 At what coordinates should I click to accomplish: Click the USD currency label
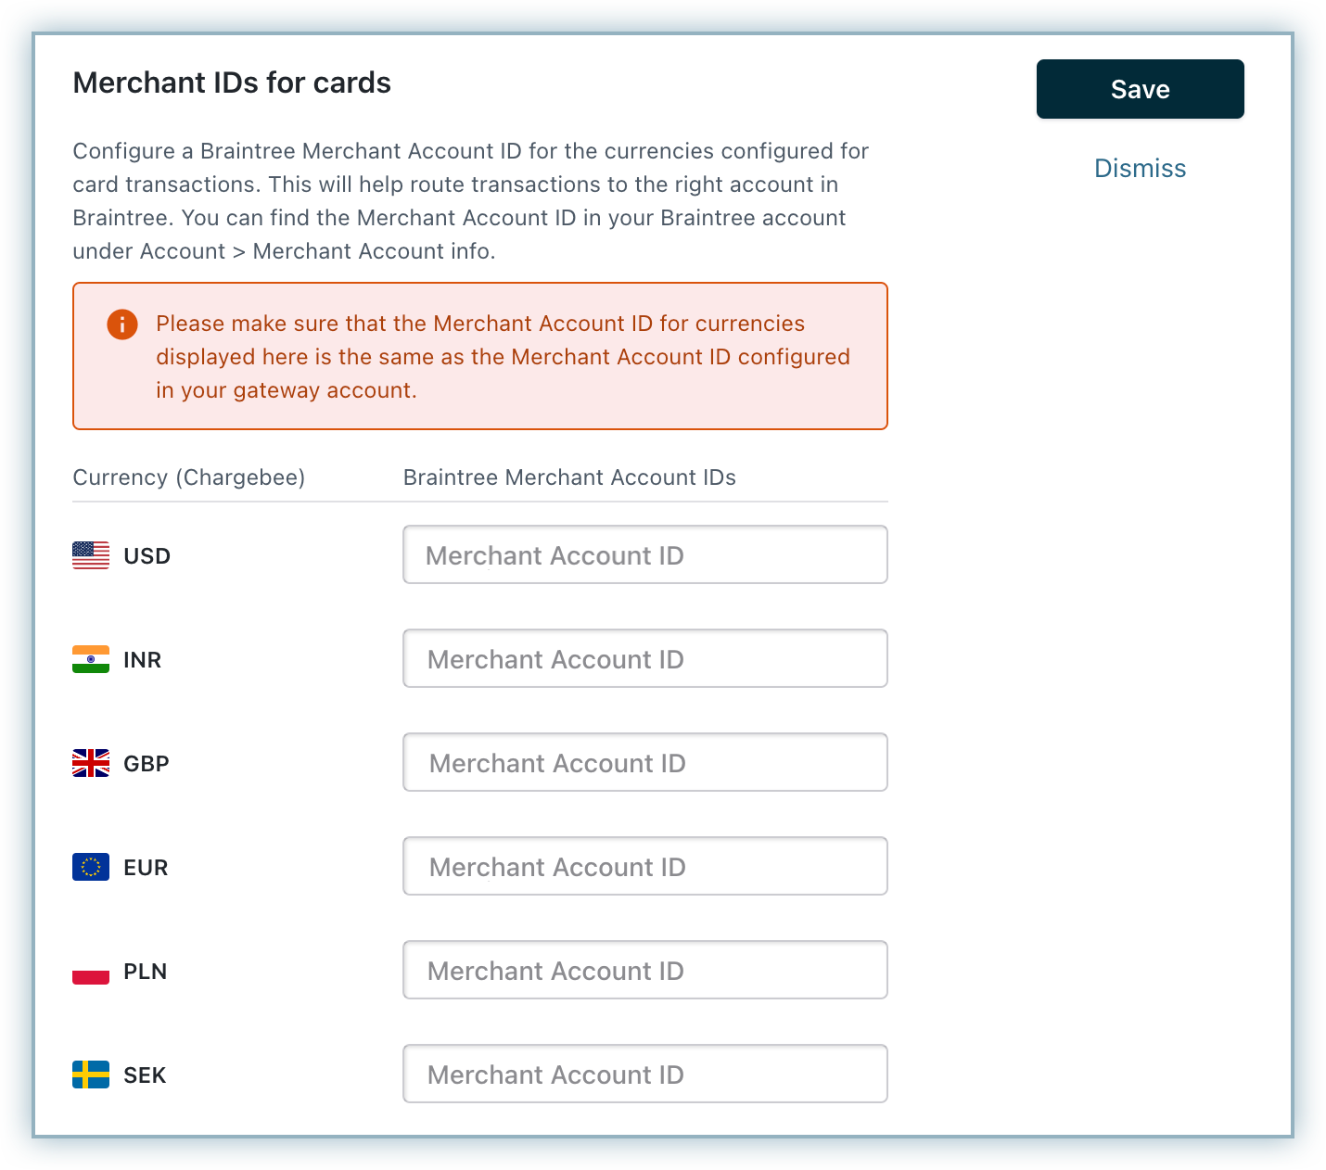[147, 556]
